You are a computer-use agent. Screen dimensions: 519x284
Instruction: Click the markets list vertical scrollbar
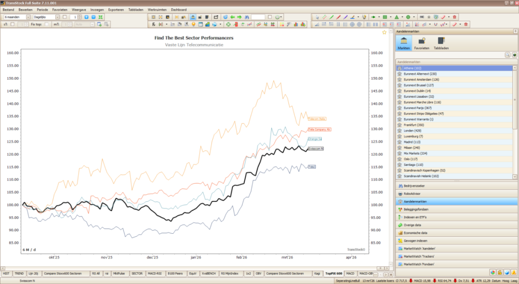pos(515,122)
